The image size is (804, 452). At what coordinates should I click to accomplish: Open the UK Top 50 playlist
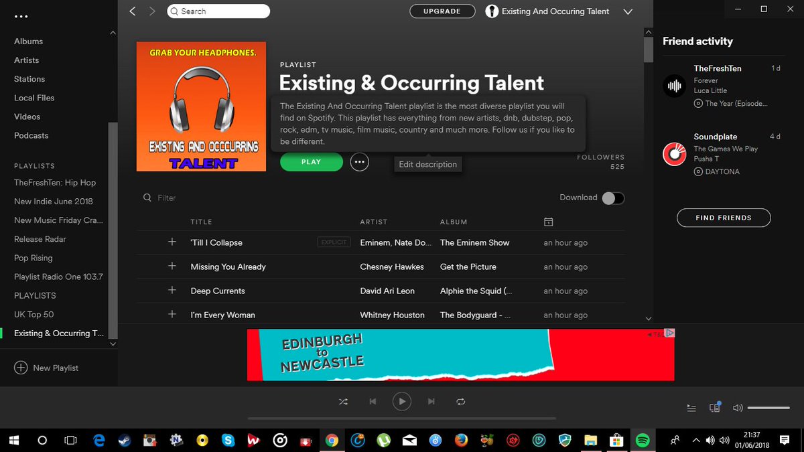34,314
